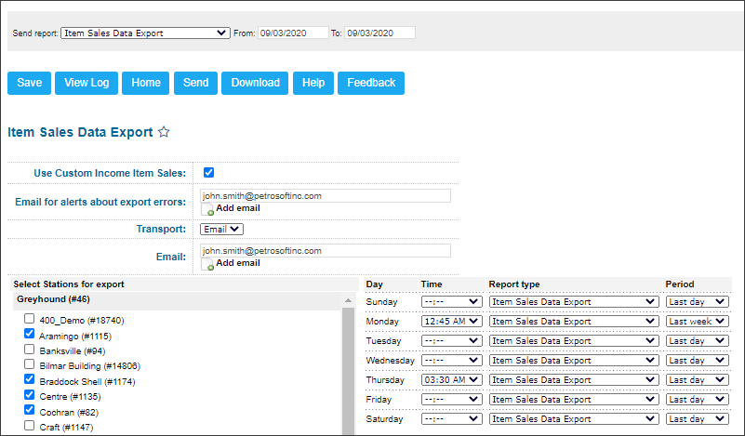Open Wednesday period dropdown

698,360
